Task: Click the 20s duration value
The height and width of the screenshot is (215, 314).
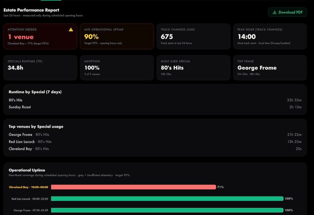Action: 299,149
